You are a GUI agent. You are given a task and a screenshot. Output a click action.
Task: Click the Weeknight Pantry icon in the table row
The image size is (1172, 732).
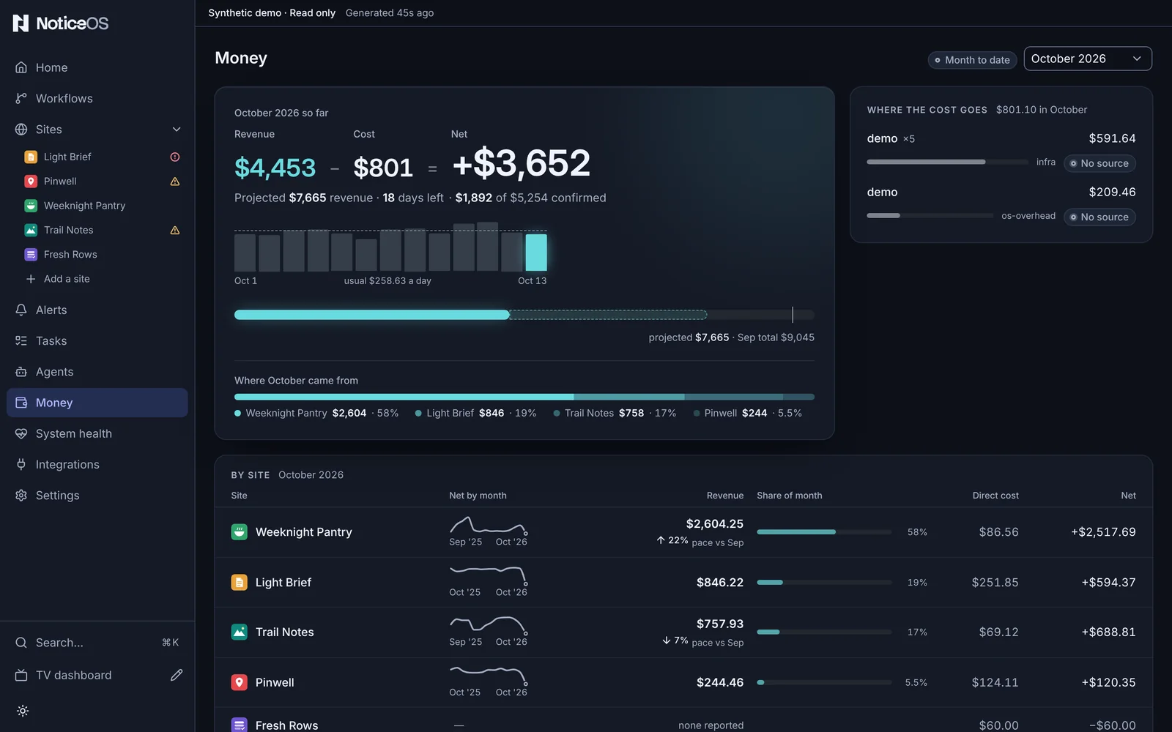[239, 532]
